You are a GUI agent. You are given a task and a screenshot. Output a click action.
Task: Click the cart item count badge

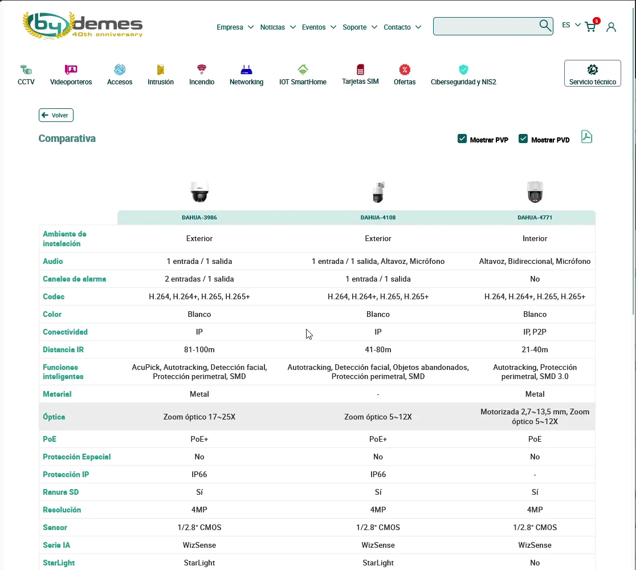pyautogui.click(x=596, y=21)
